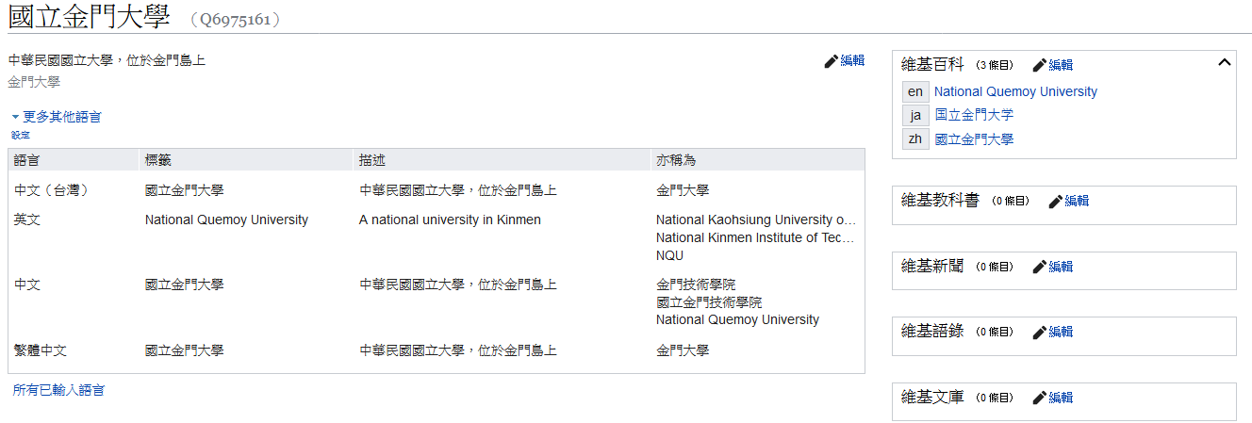Open 編輯 link in 維基教科書 section
This screenshot has width=1252, height=423.
point(1077,201)
